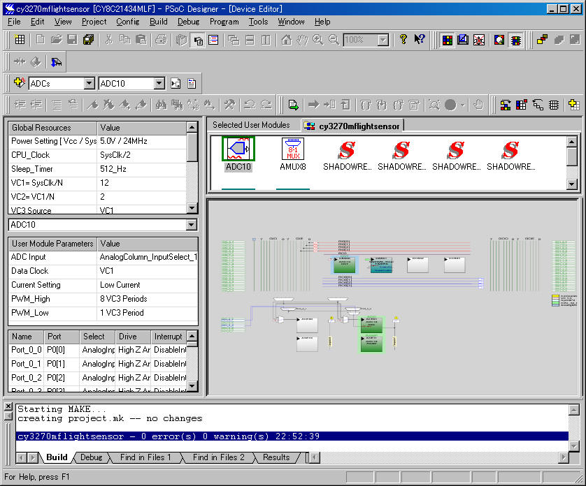Click the Data Clock VC1 value
The image size is (586, 486).
tap(148, 271)
